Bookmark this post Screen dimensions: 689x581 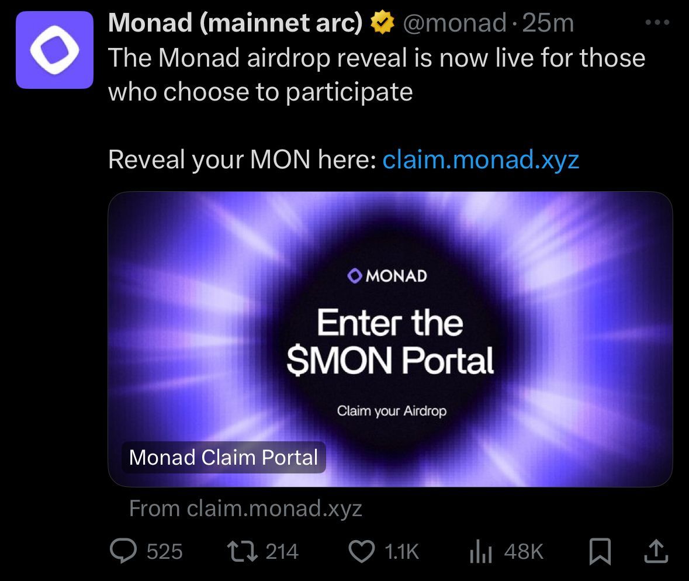point(598,551)
